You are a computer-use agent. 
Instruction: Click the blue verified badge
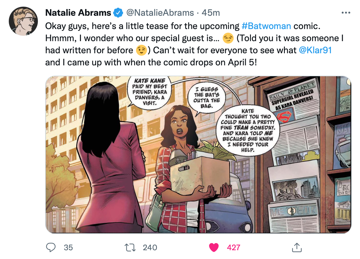pyautogui.click(x=118, y=13)
